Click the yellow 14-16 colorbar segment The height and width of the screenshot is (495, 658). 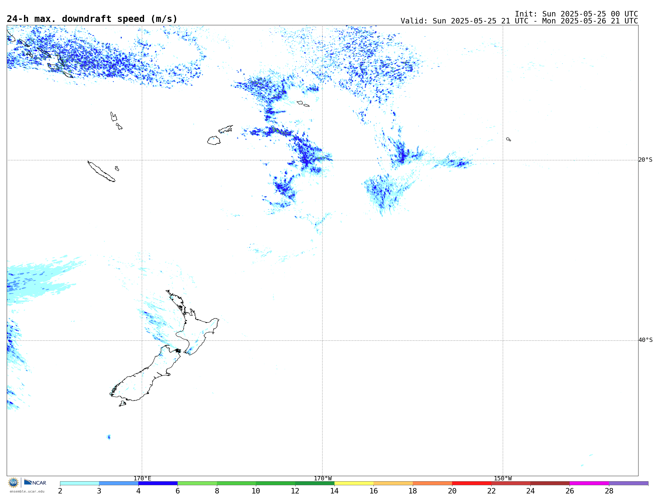tap(354, 483)
